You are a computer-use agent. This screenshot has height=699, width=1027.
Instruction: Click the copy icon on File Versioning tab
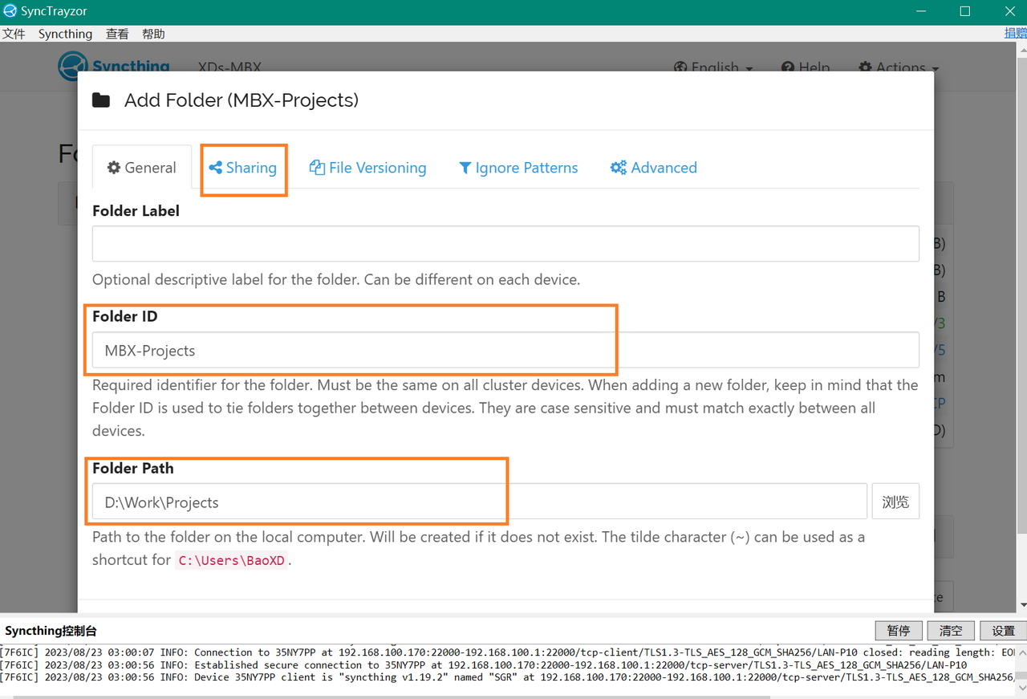[x=317, y=168]
